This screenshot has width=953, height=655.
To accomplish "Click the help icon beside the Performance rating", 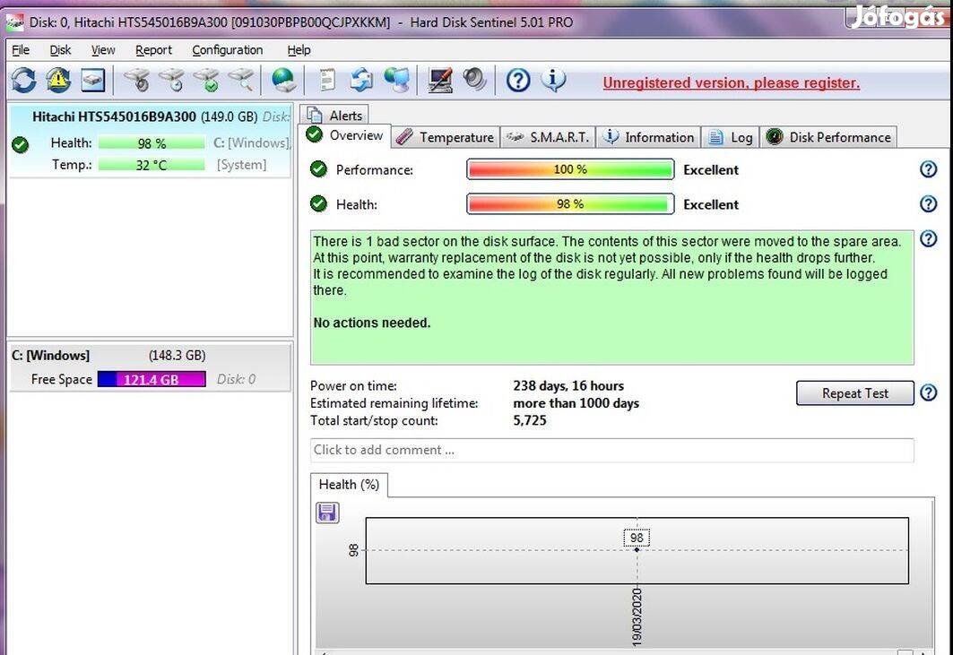I will pos(928,169).
